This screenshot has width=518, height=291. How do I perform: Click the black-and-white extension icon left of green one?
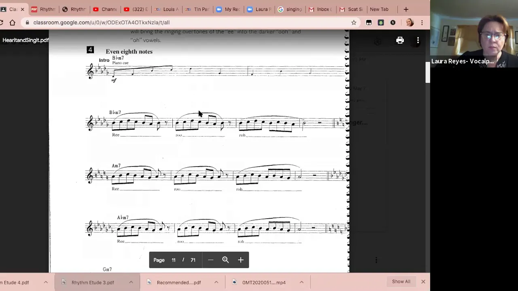pyautogui.click(x=369, y=23)
